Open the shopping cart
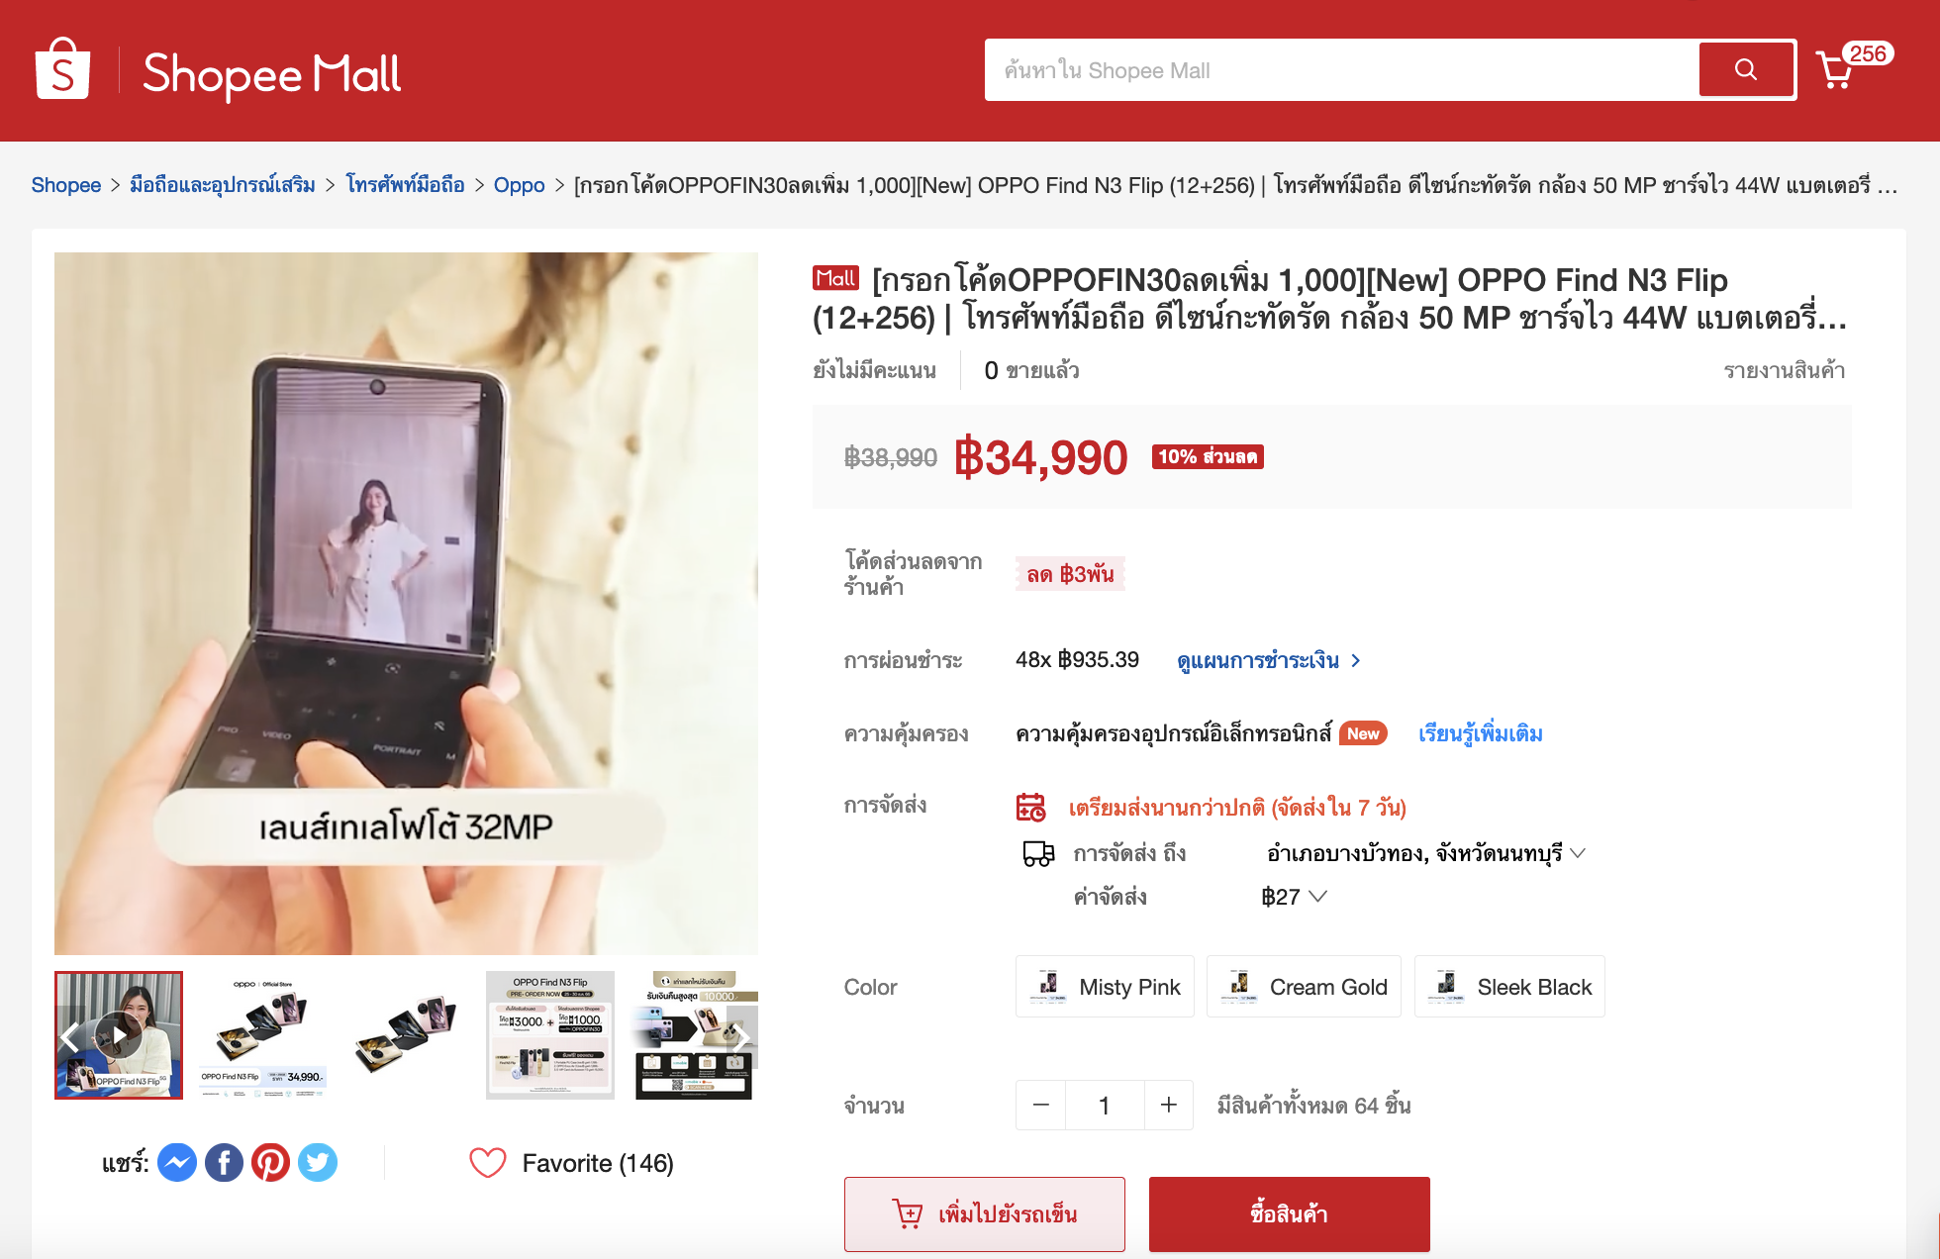 coord(1837,70)
